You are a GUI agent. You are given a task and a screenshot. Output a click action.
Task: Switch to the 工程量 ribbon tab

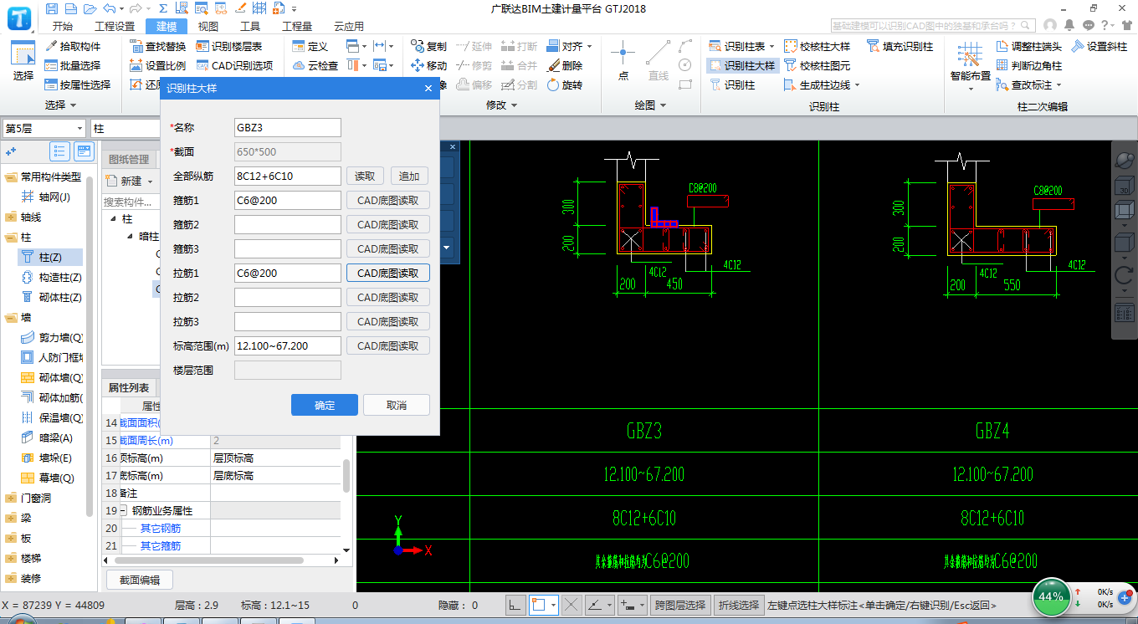(x=297, y=26)
